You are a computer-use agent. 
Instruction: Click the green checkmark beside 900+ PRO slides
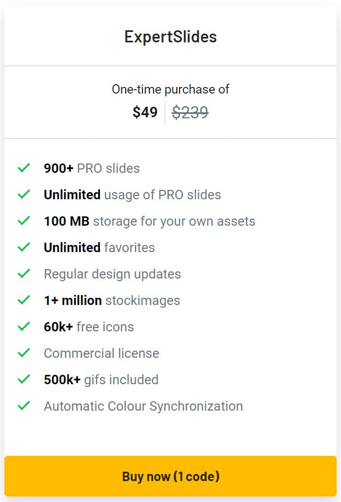pos(24,168)
